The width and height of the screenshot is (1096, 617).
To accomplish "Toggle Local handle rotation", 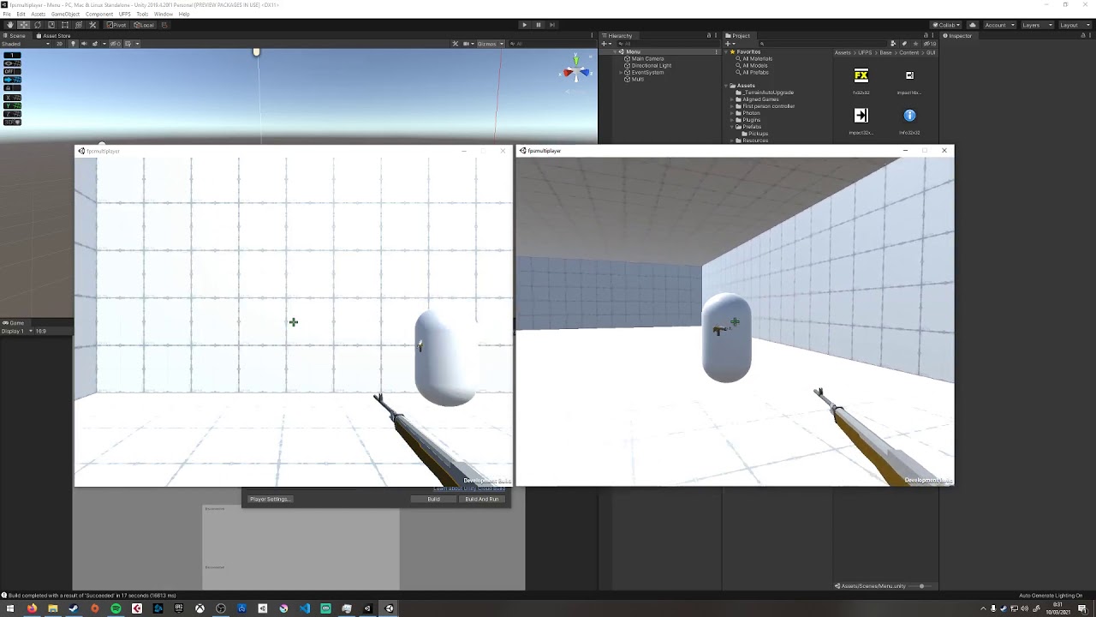I will [144, 25].
